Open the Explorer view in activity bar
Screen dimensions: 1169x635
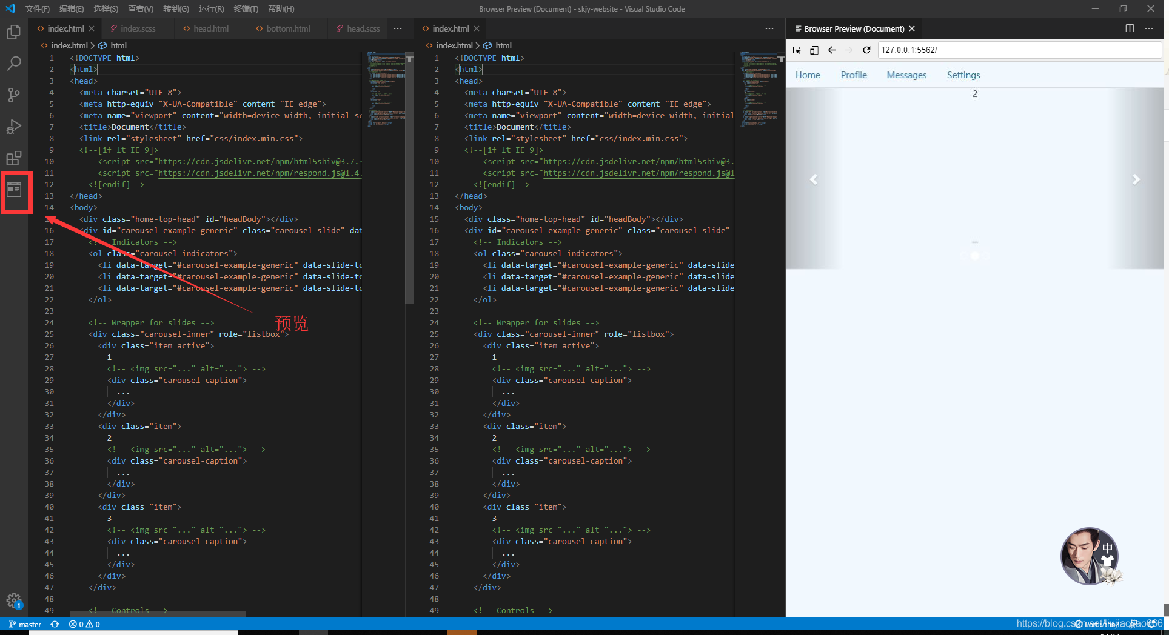coord(13,32)
